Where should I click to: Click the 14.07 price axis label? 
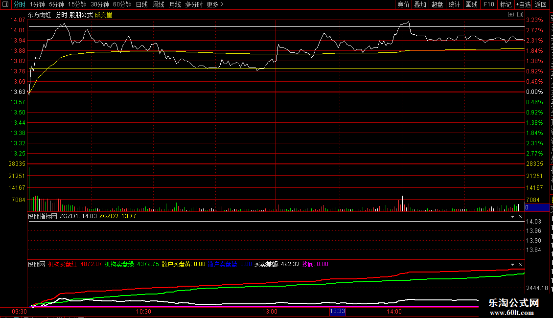(18, 20)
